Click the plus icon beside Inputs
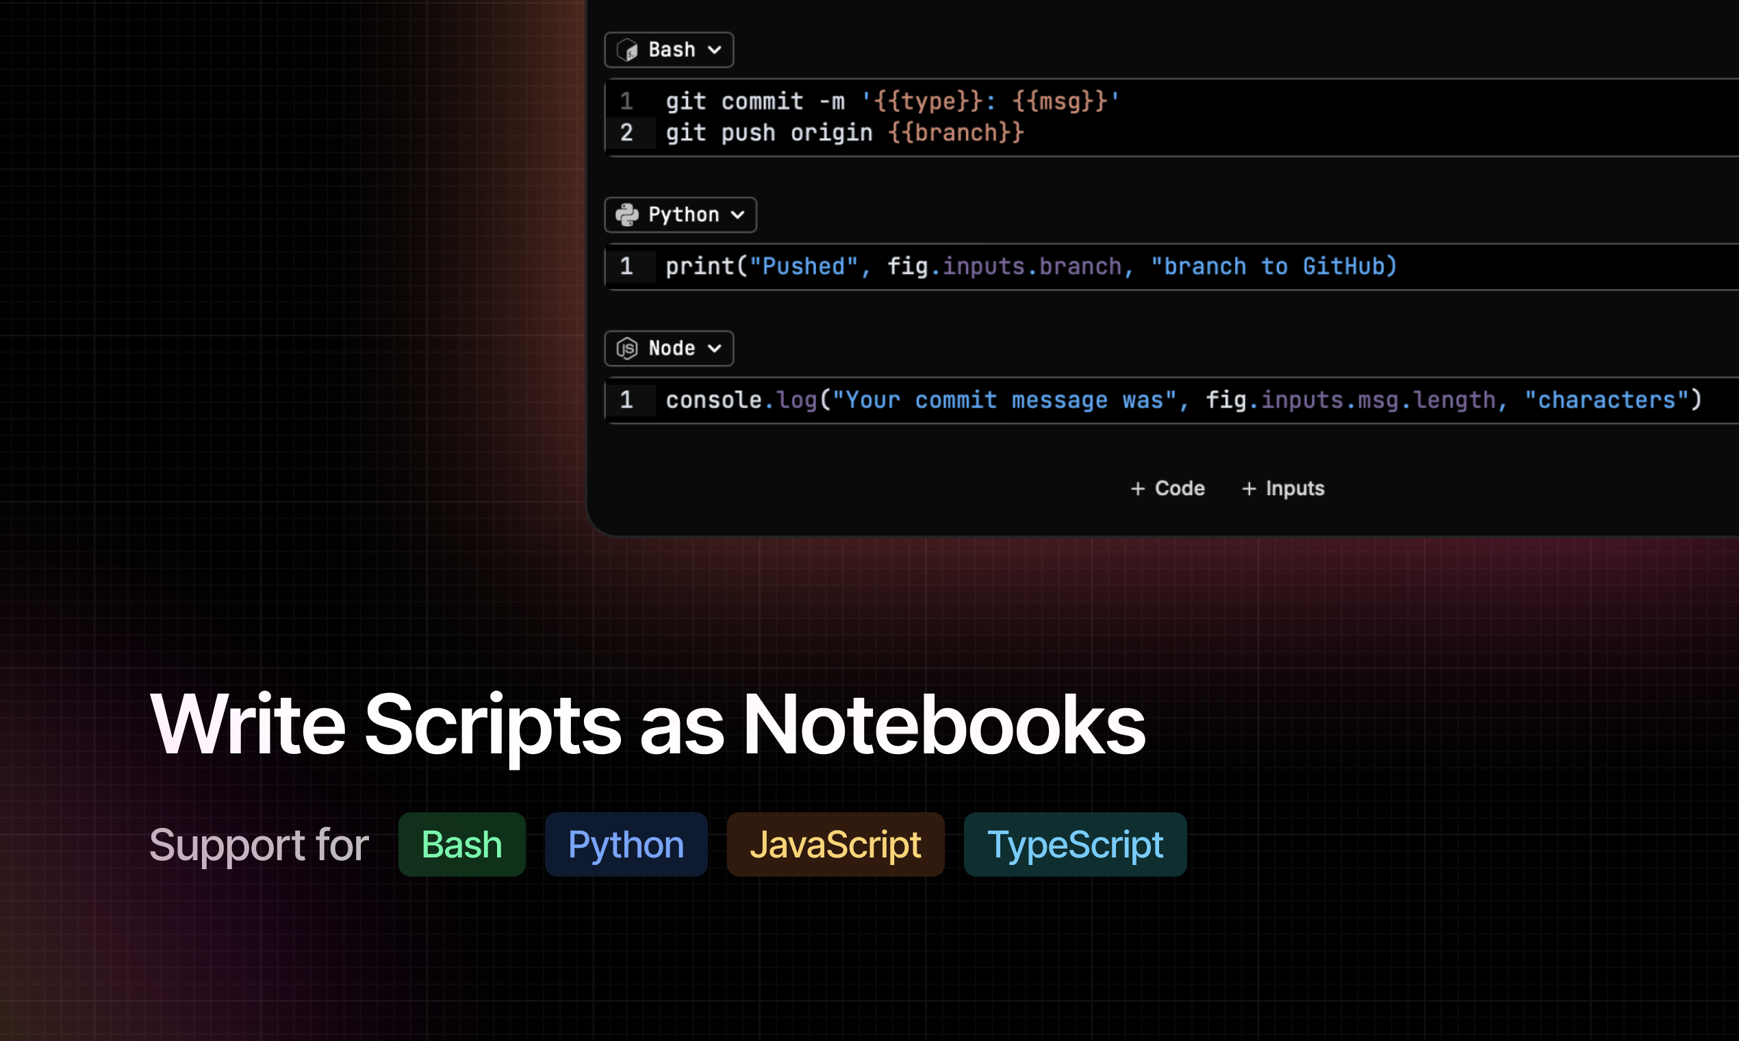Viewport: 1739px width, 1041px height. click(1248, 489)
